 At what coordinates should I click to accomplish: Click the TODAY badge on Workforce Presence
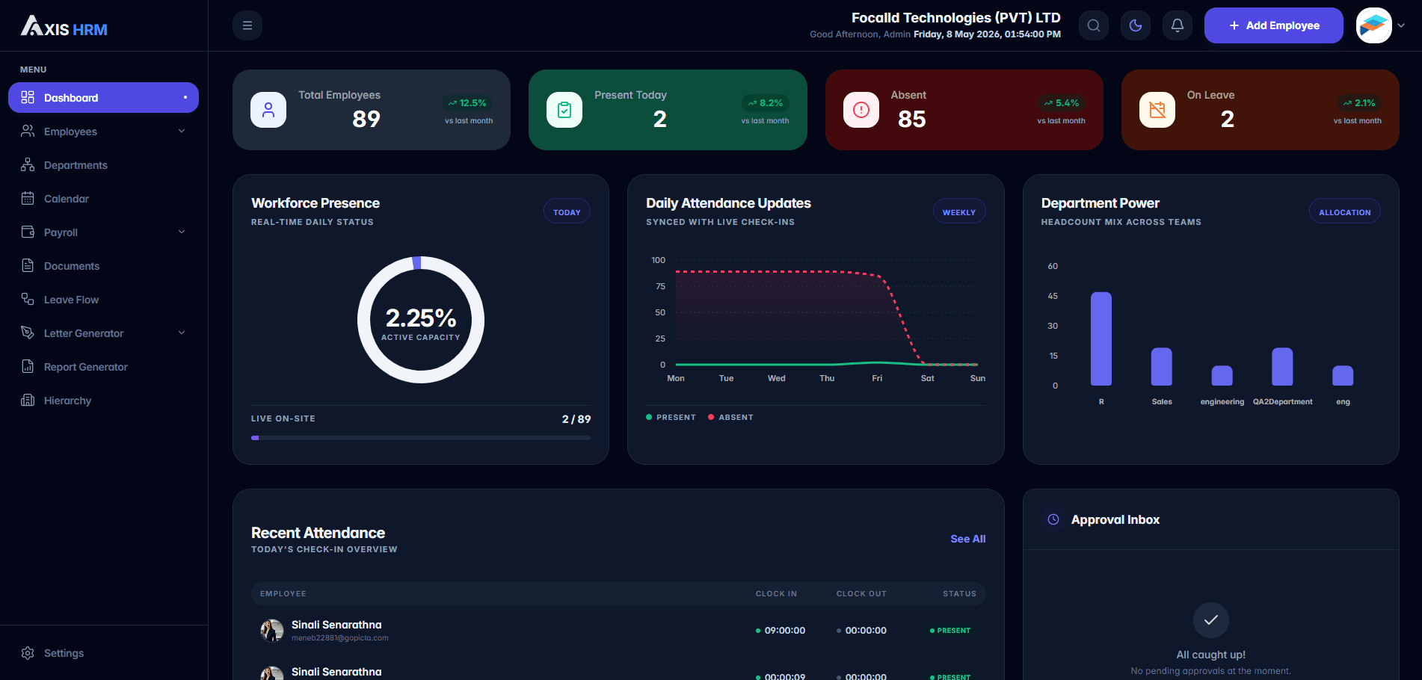(567, 212)
